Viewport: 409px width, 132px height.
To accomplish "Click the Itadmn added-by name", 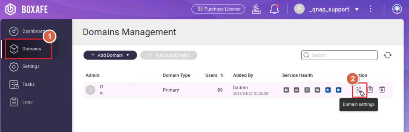I will point(240,88).
